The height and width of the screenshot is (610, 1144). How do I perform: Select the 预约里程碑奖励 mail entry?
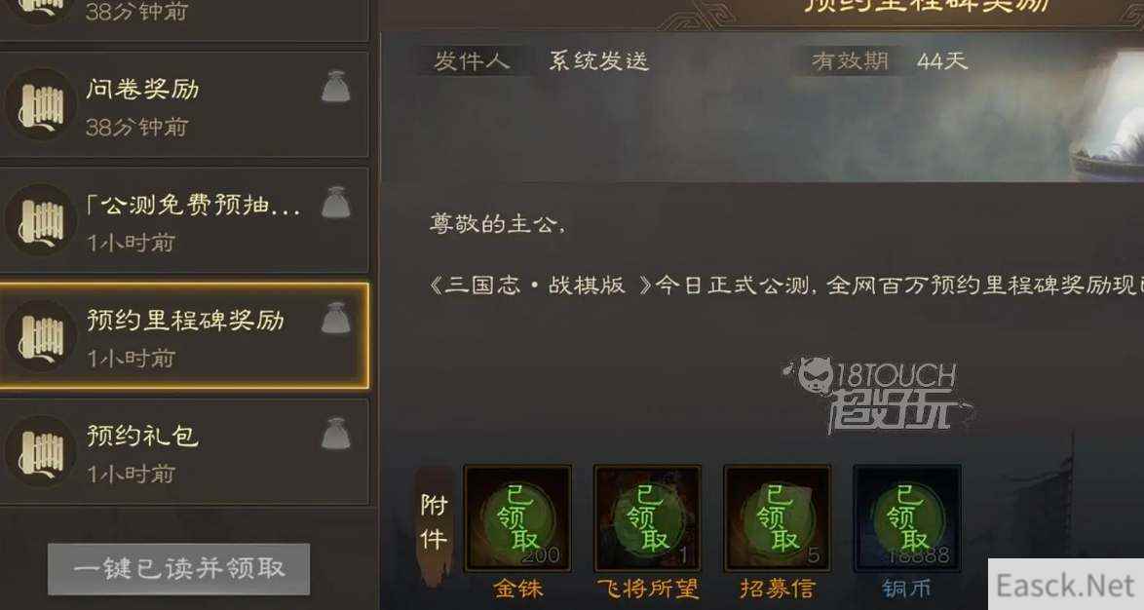point(184,335)
